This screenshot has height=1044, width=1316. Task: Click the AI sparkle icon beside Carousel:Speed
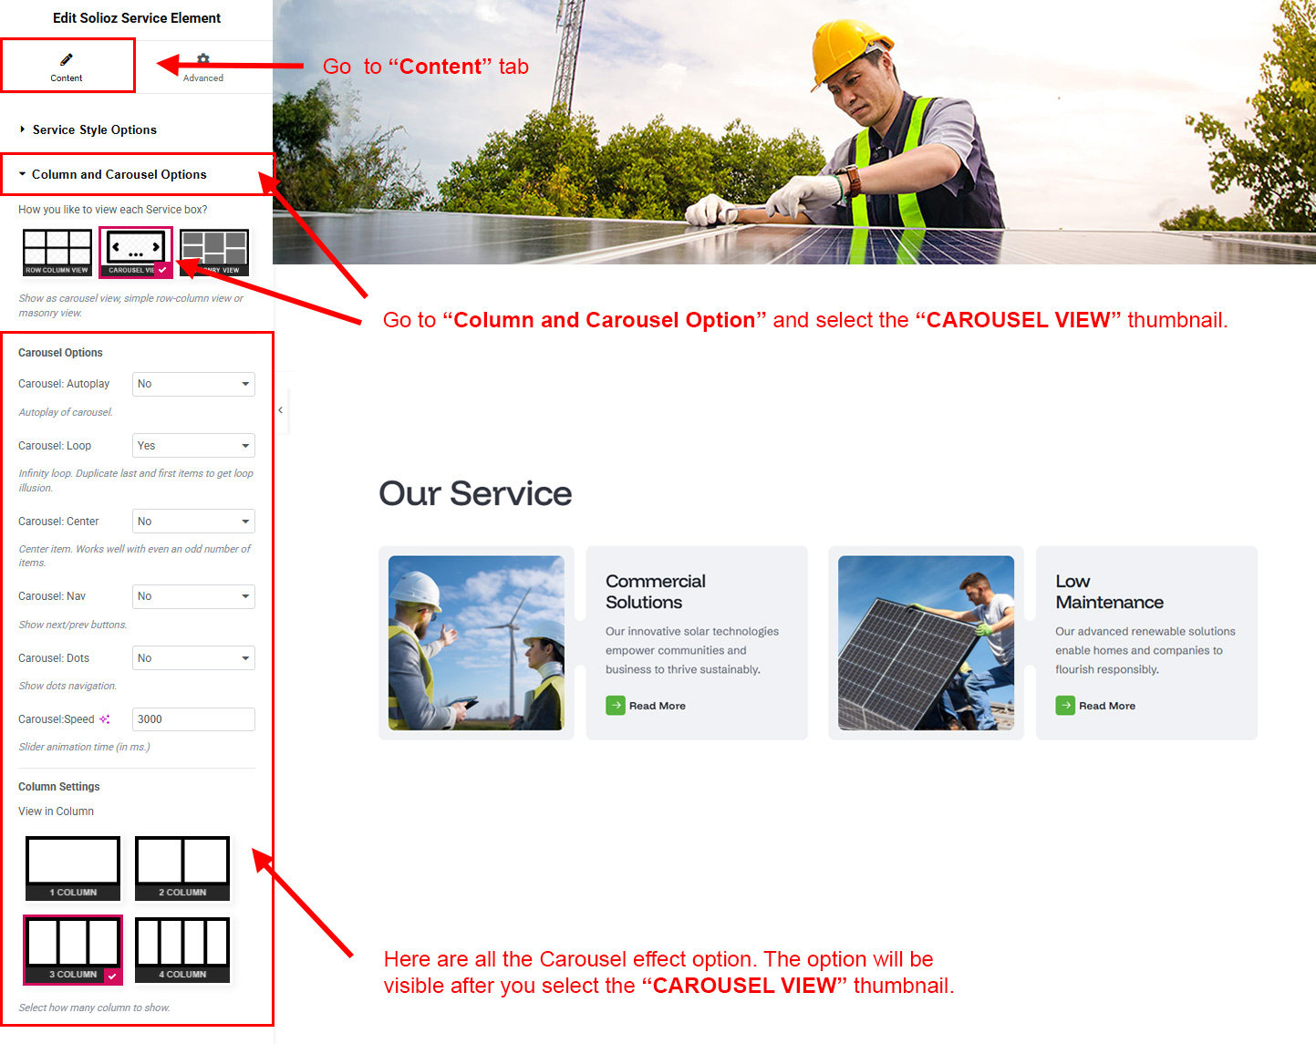105,719
